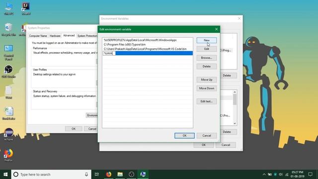The height and width of the screenshot is (179, 318).
Task: Open the Windows Start menu
Action: tap(5, 175)
